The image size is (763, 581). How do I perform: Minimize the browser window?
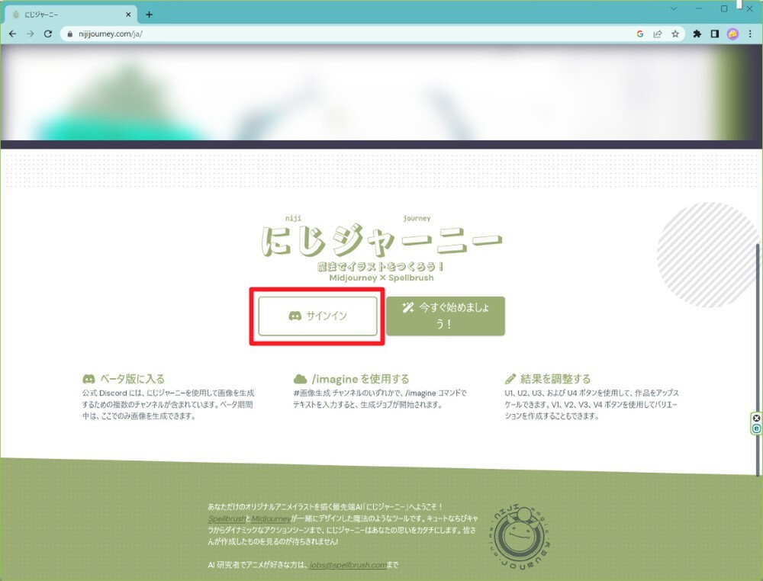(699, 8)
